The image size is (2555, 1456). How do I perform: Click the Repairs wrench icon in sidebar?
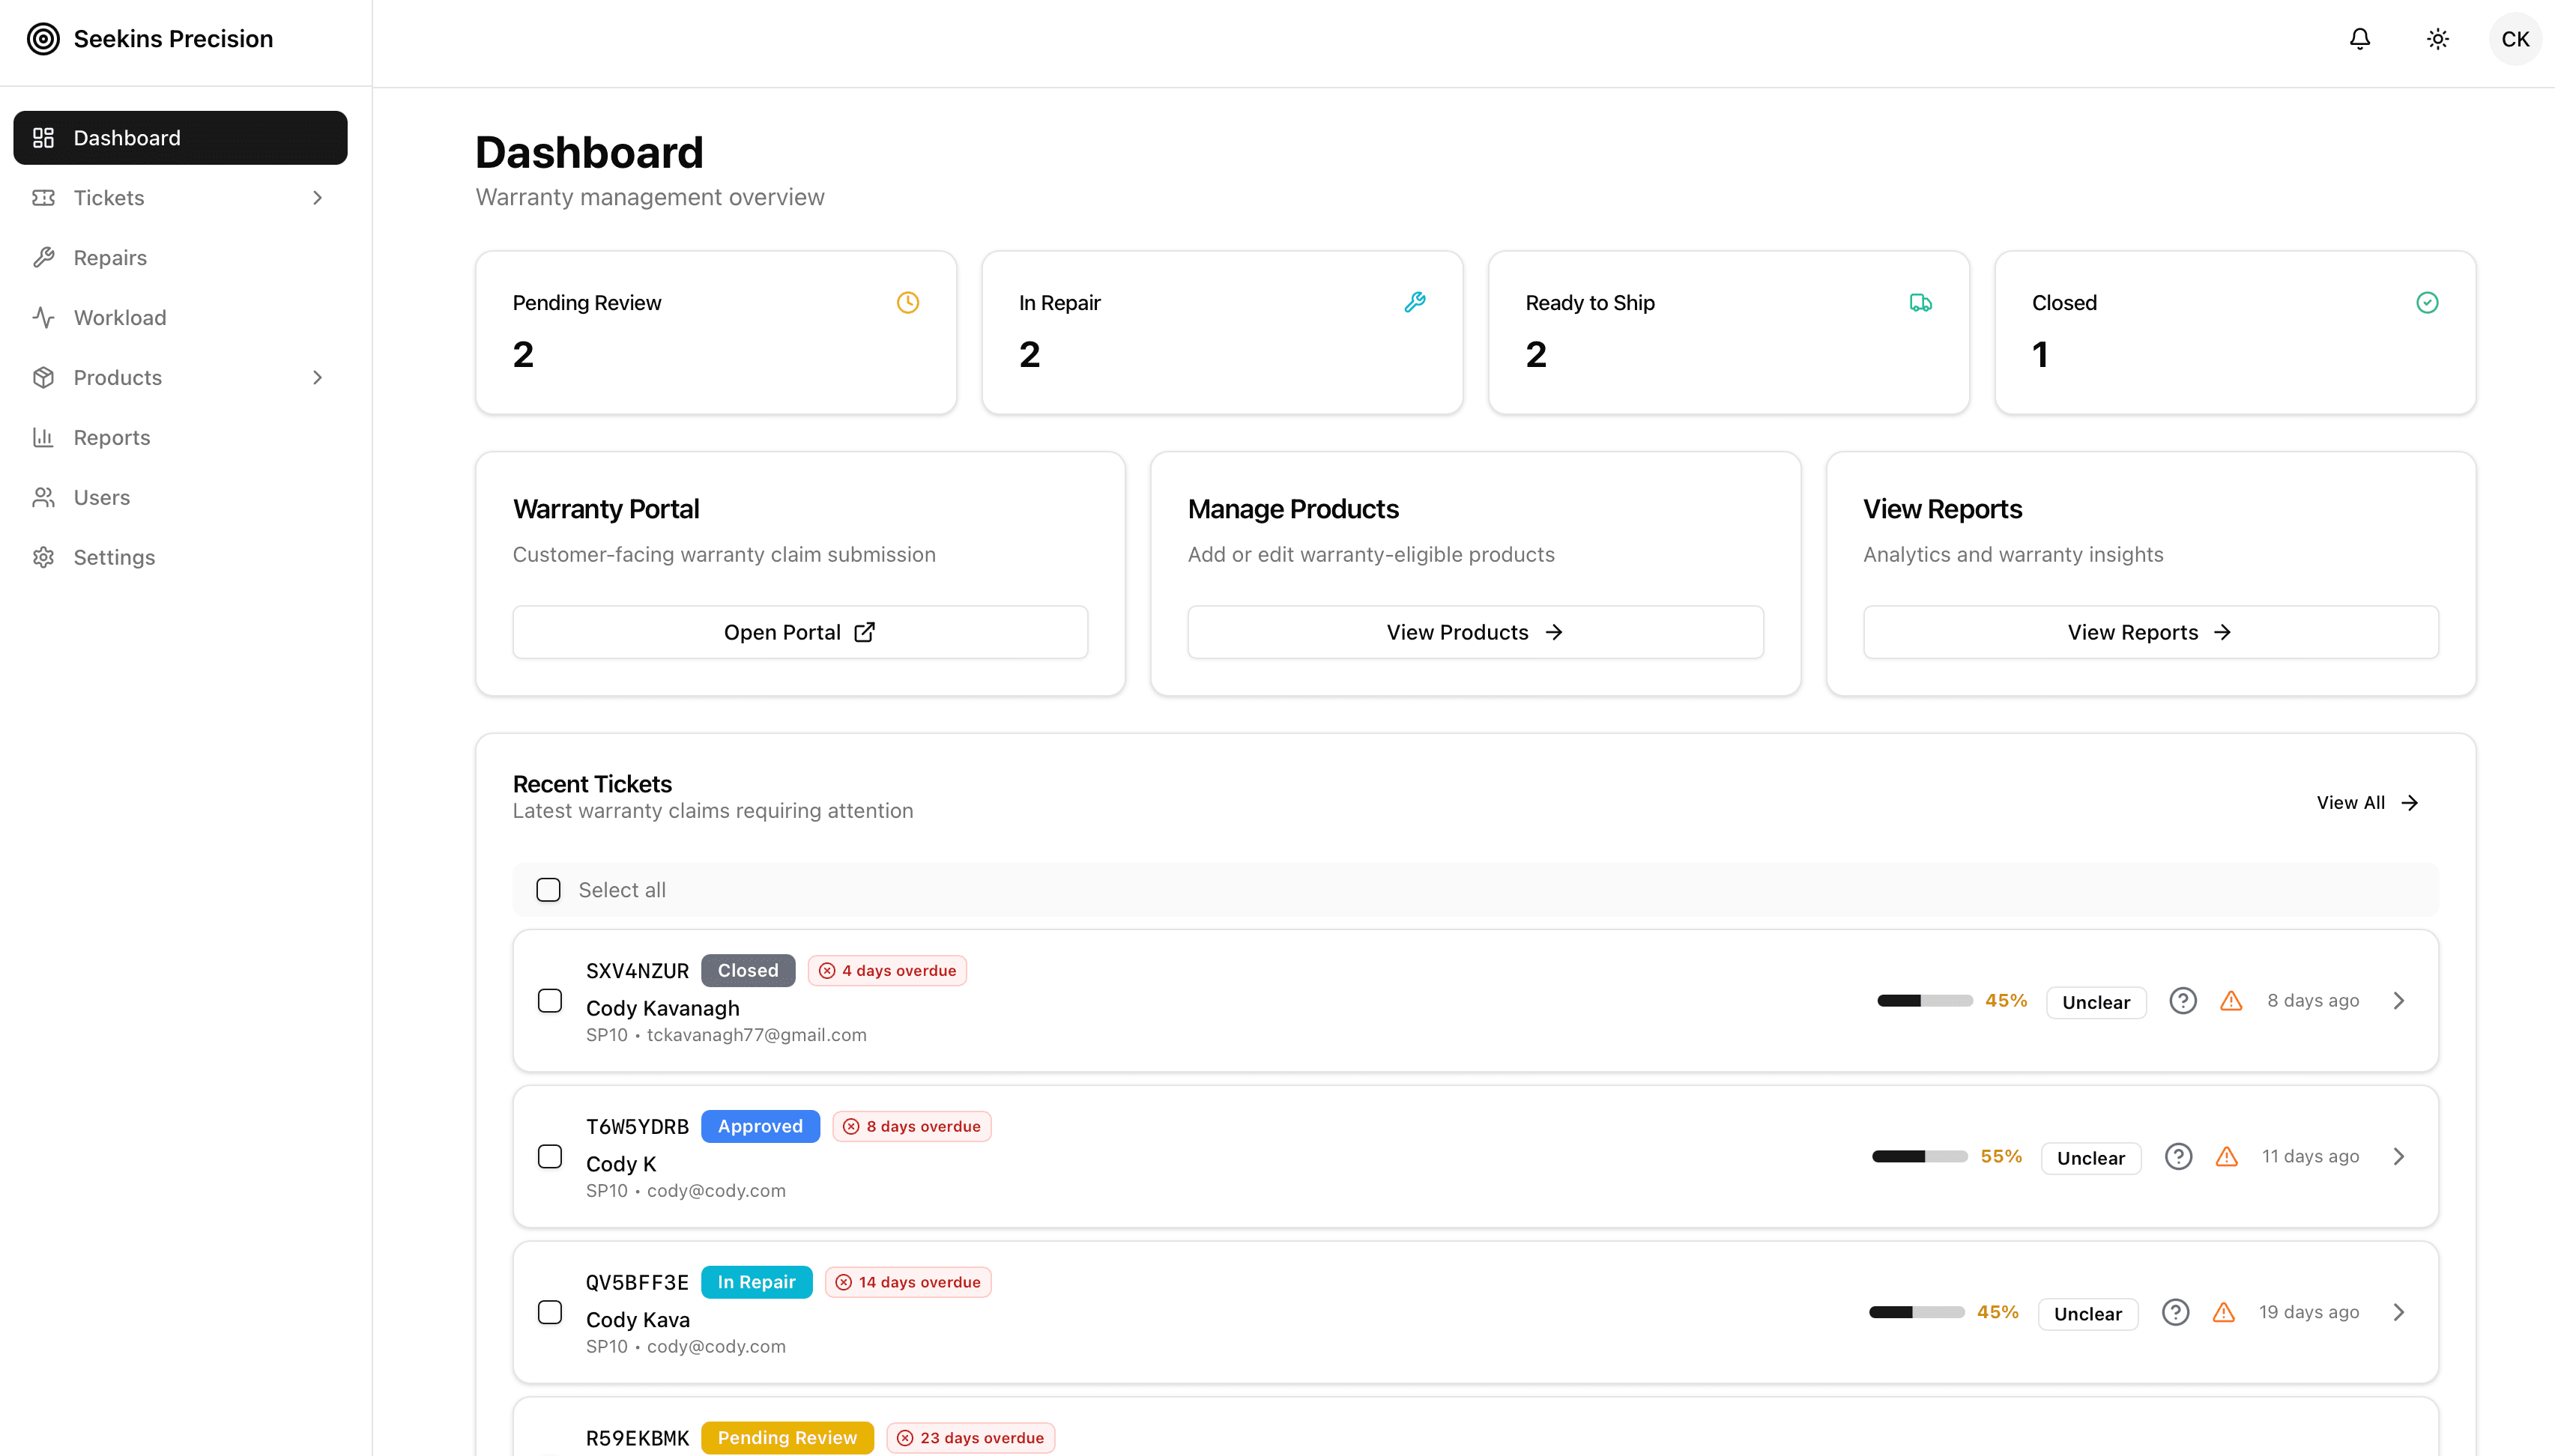43,258
